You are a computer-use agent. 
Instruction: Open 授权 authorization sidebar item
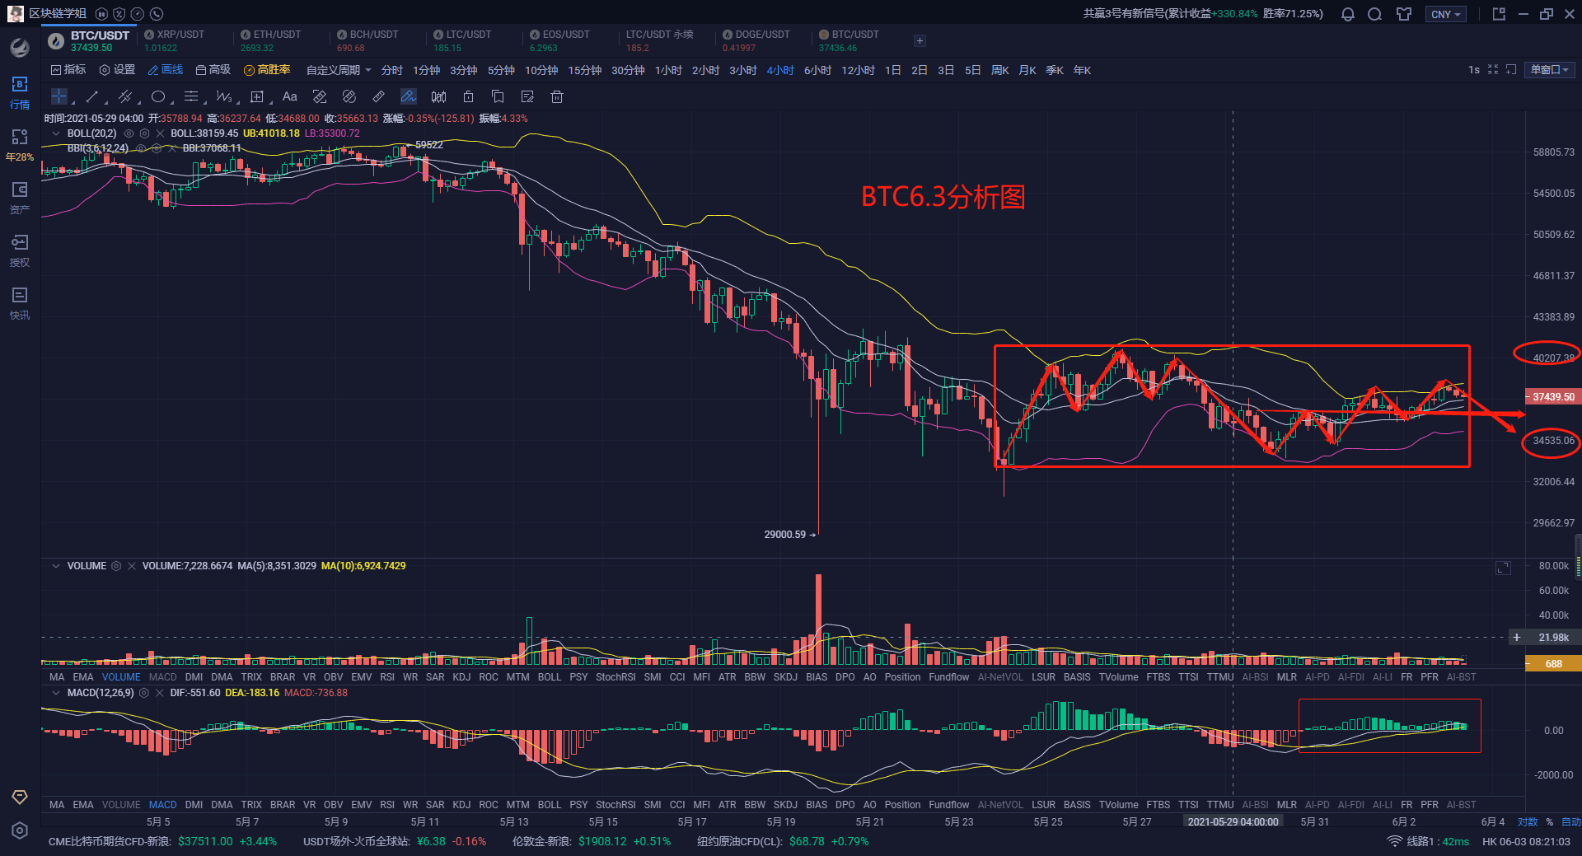tap(20, 251)
